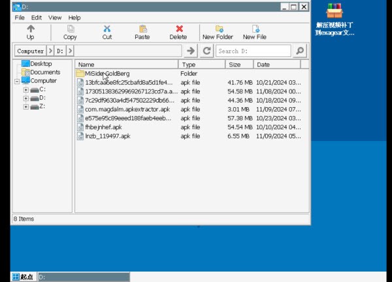Click the refresh icon beside address bar

207,51
